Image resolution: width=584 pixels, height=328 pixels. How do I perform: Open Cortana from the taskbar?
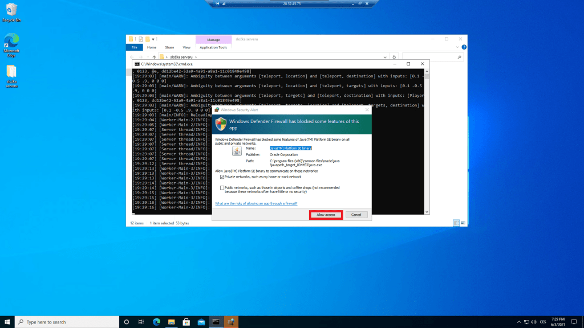126,322
